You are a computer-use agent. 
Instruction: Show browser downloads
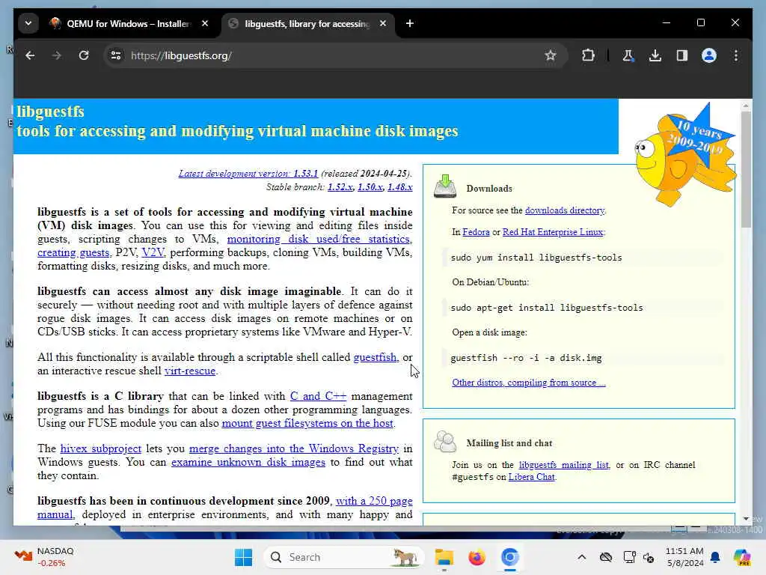coord(655,55)
